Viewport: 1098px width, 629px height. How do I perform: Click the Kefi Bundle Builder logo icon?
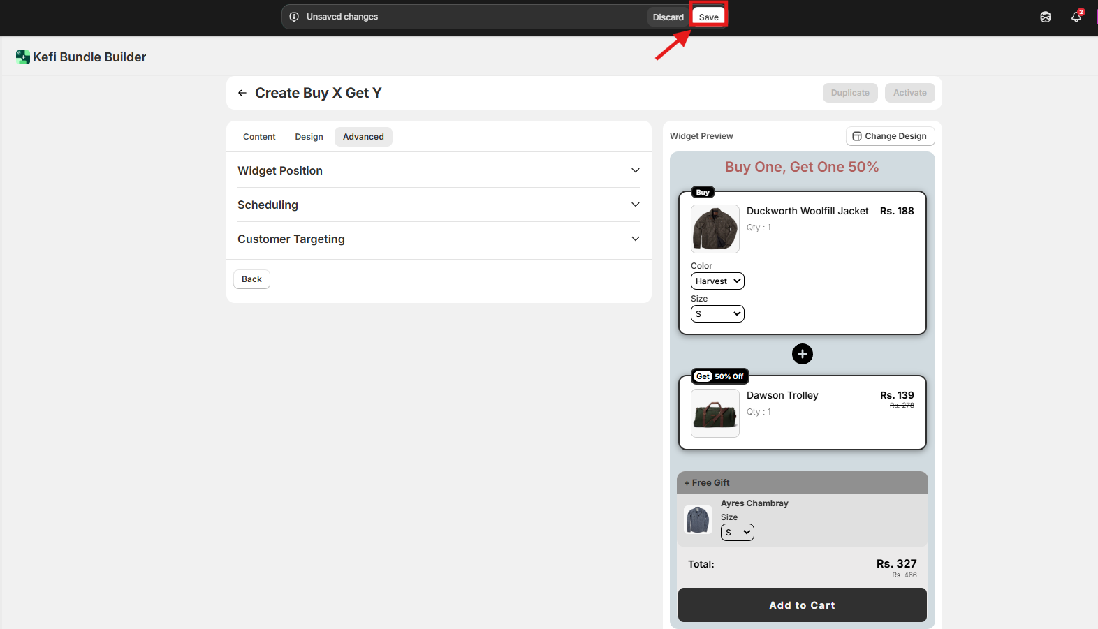[23, 57]
